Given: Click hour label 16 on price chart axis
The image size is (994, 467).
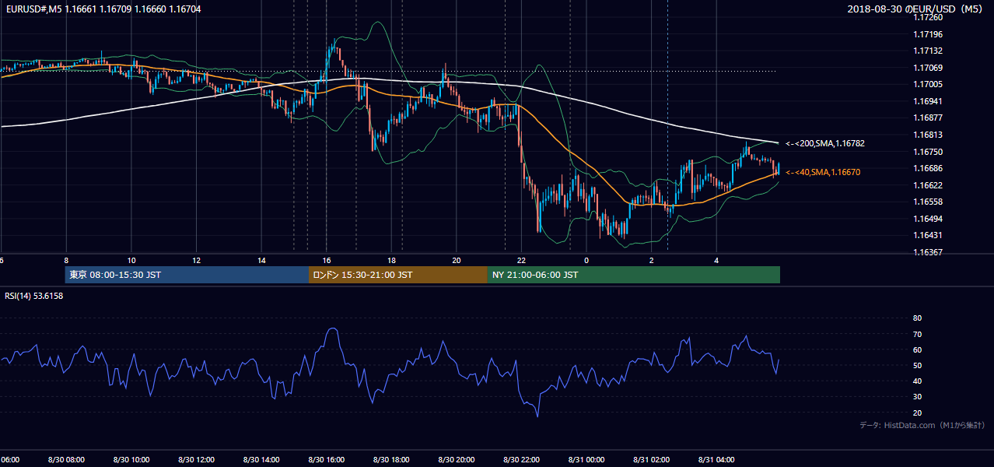Looking at the screenshot, I should click(x=327, y=260).
